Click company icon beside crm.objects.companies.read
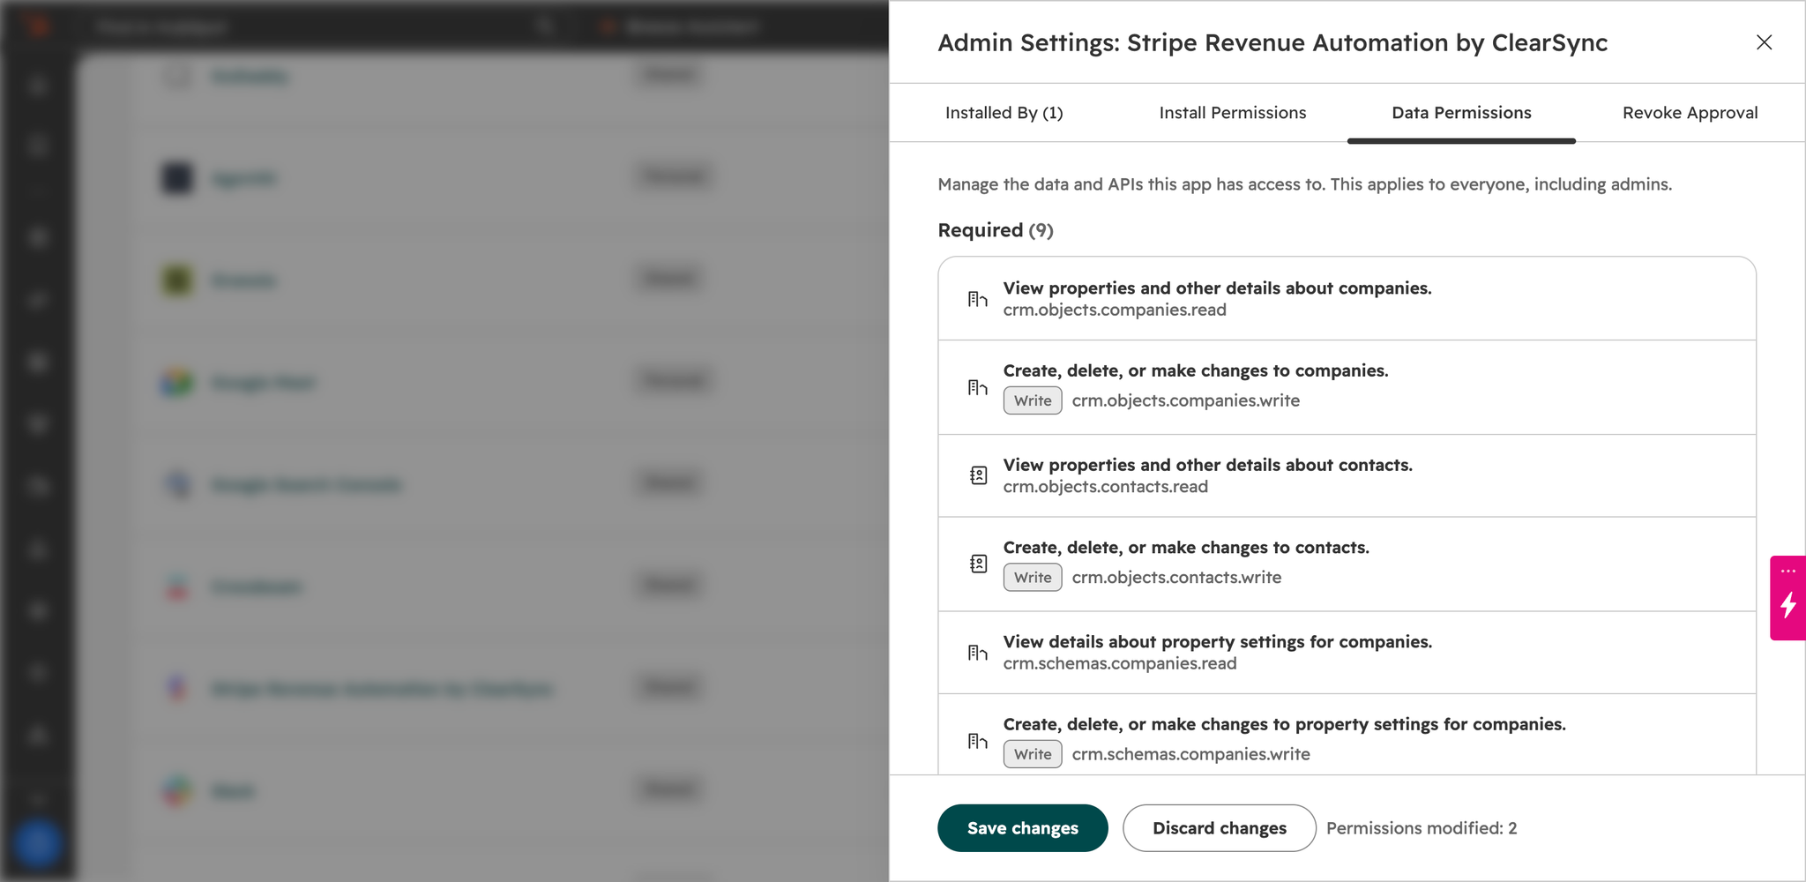The image size is (1806, 882). click(x=977, y=299)
